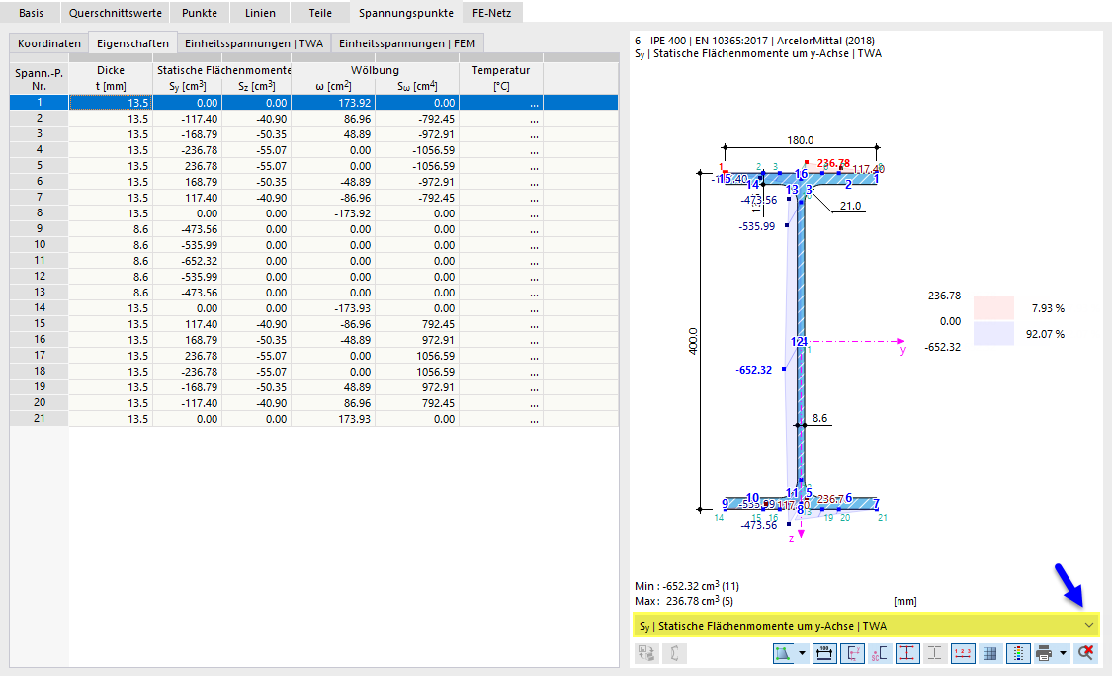Viewport: 1112px width, 676px height.
Task: Click thickness cell 8.6 in row 9
Action: point(111,229)
